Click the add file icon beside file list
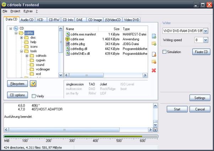 154,36
